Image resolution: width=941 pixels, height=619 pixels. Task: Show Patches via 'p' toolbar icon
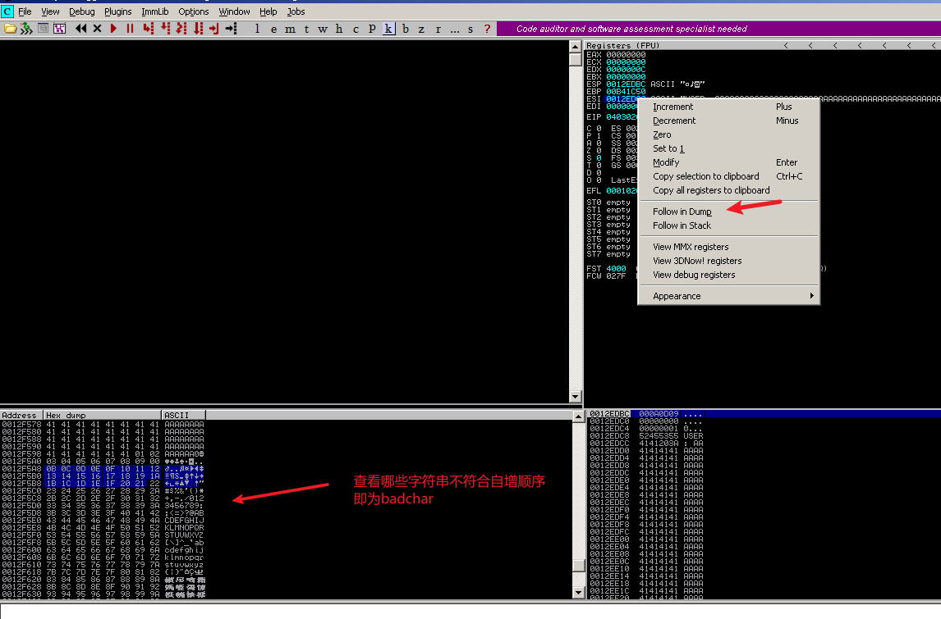point(372,28)
